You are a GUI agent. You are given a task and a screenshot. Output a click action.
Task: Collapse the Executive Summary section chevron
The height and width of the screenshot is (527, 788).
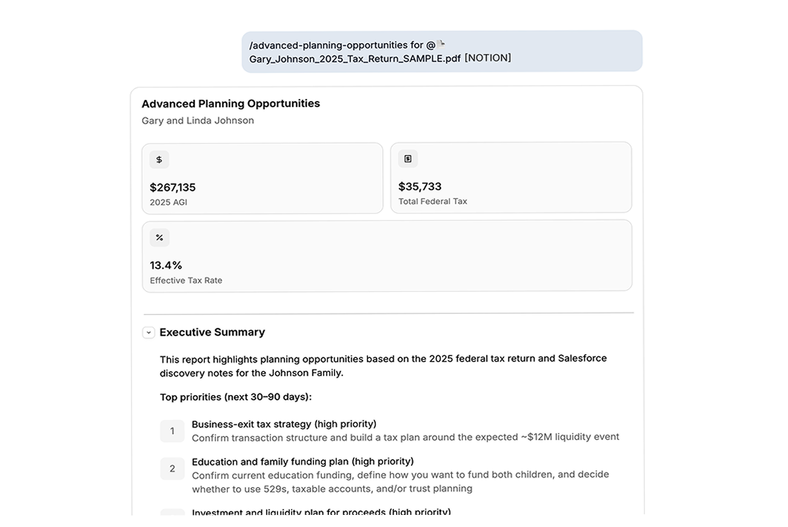click(149, 333)
